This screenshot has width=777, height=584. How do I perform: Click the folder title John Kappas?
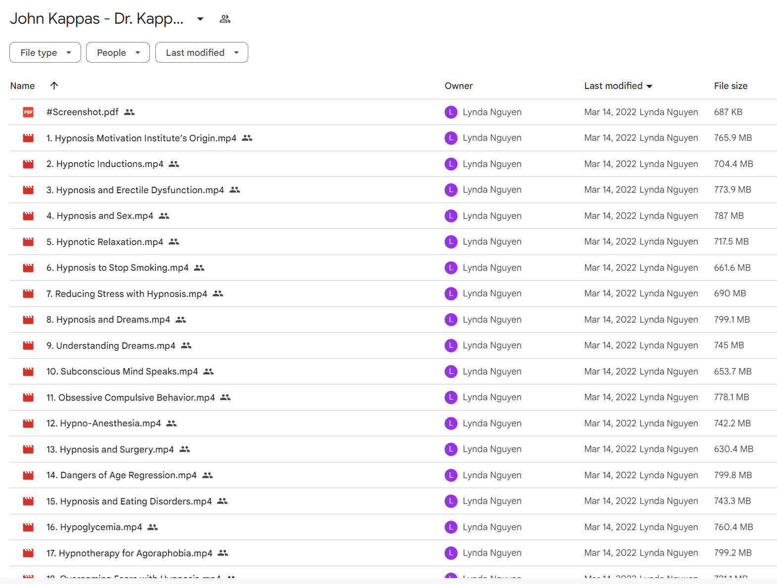click(97, 19)
